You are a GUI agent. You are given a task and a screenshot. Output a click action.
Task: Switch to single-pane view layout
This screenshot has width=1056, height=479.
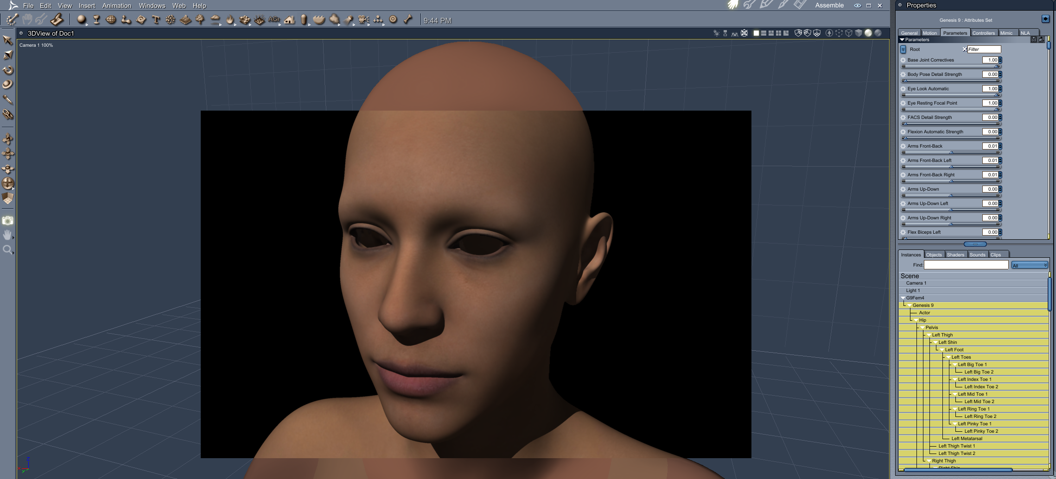click(756, 33)
